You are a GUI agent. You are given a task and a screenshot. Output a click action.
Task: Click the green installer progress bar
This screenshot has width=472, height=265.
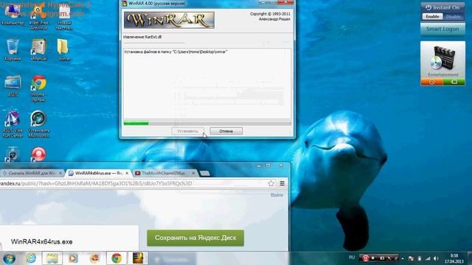tap(207, 123)
